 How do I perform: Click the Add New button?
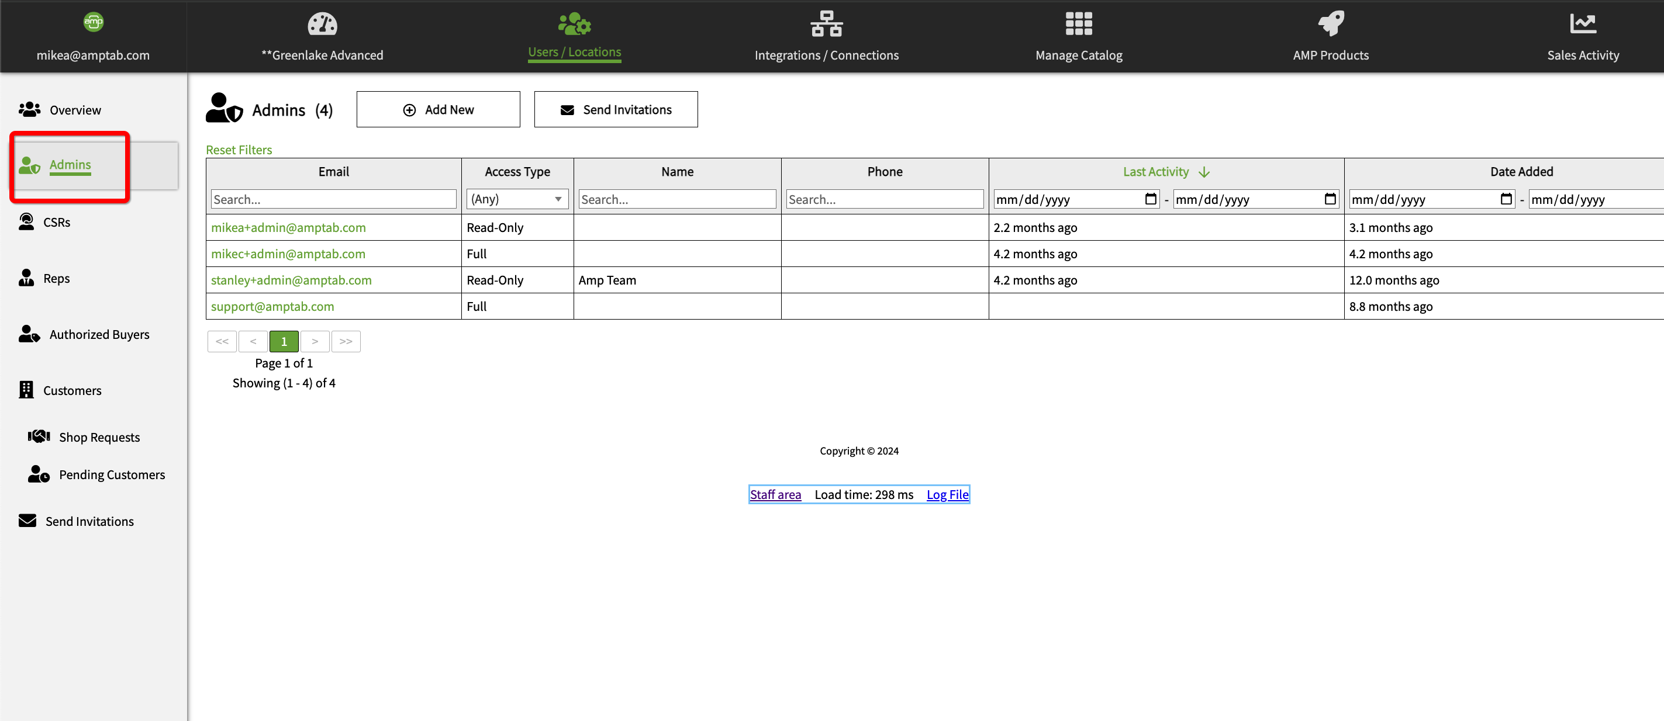(438, 110)
